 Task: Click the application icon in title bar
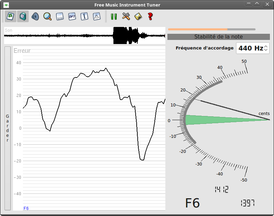coord(6,5)
